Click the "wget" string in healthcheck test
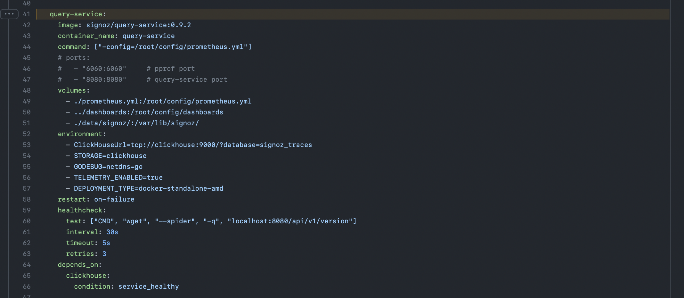This screenshot has width=684, height=298. coord(134,221)
